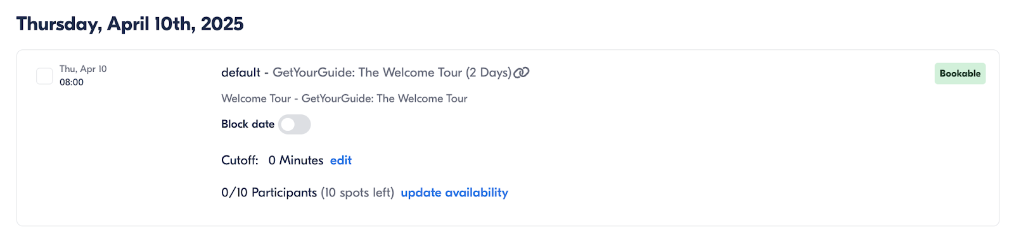Viewport: 1014px width, 235px height.
Task: Open the Cutoff edit link
Action: point(341,160)
